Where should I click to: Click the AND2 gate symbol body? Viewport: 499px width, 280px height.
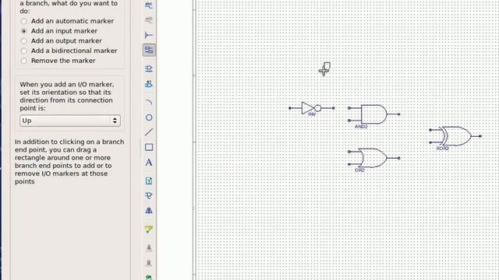(374, 114)
